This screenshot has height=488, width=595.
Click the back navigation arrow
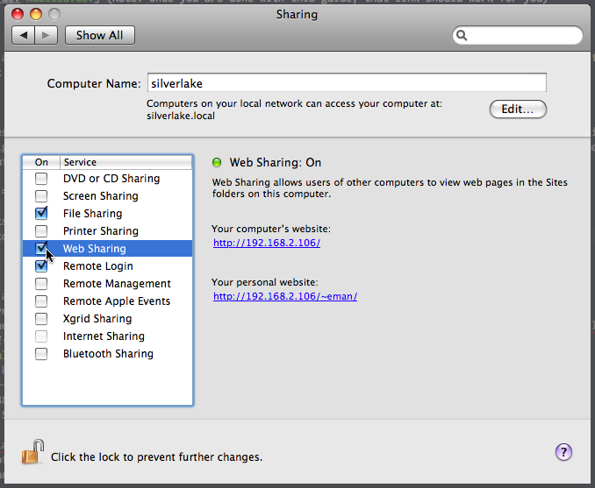(x=24, y=35)
